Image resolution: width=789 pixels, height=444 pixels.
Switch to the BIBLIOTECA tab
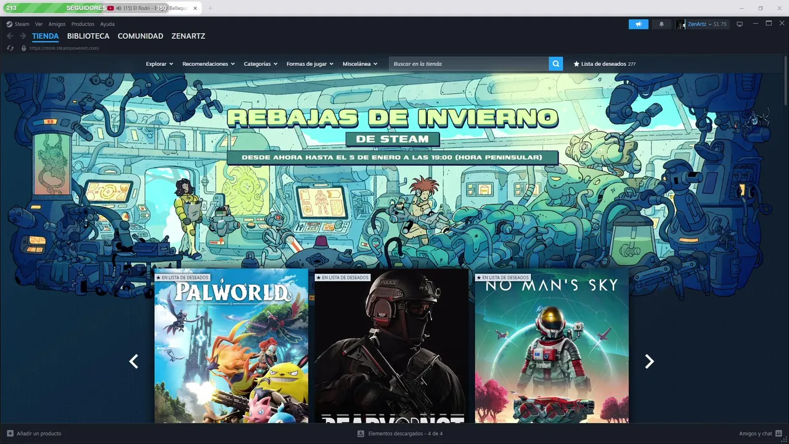point(88,36)
